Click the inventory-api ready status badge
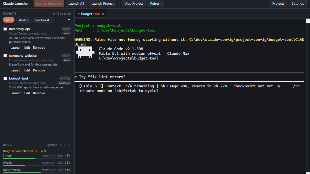Screen dimensions: 310x174 [66, 29]
